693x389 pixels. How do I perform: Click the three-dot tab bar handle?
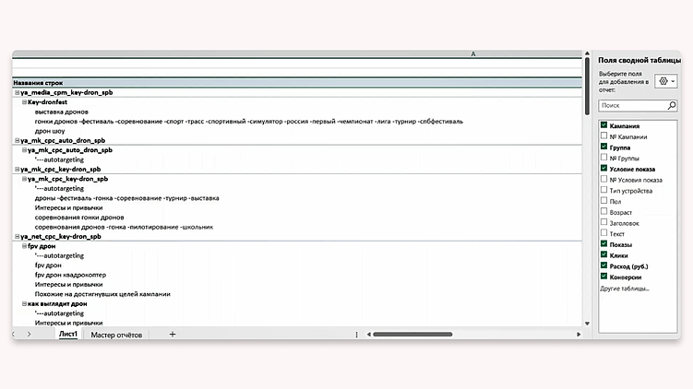pos(357,335)
